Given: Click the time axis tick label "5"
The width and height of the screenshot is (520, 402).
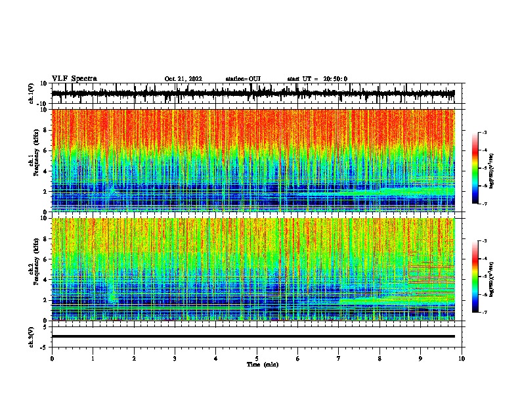Looking at the screenshot, I should click(x=257, y=359).
